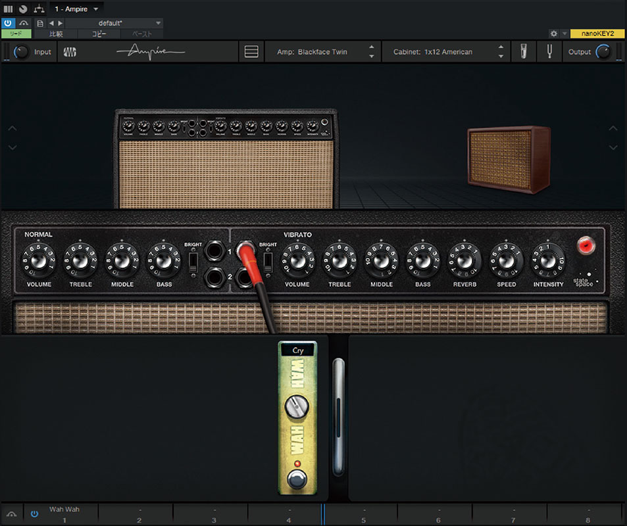
Task: Click the INTENSITY knob
Action: 548,261
